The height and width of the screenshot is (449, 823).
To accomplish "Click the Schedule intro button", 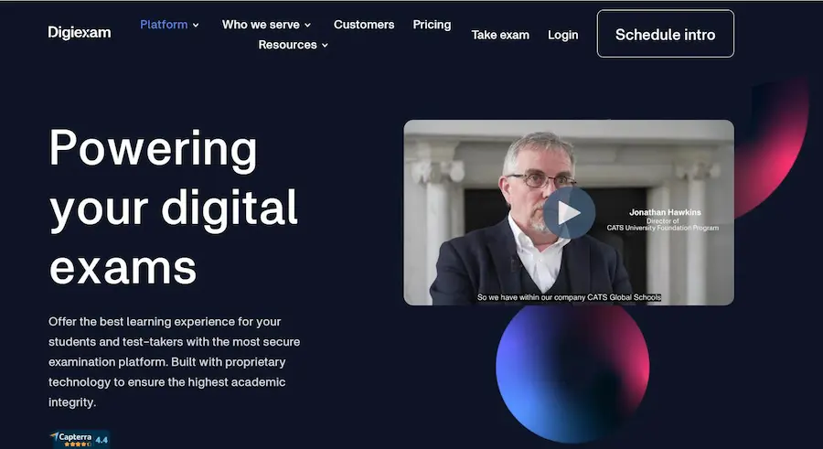I will click(x=666, y=34).
